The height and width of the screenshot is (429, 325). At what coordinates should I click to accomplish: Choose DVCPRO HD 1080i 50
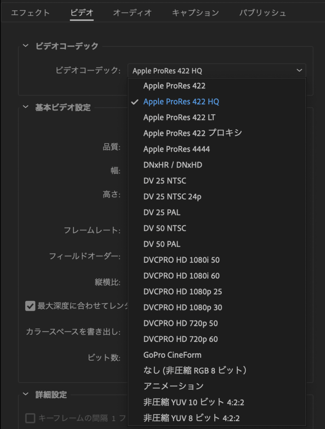tap(217, 260)
